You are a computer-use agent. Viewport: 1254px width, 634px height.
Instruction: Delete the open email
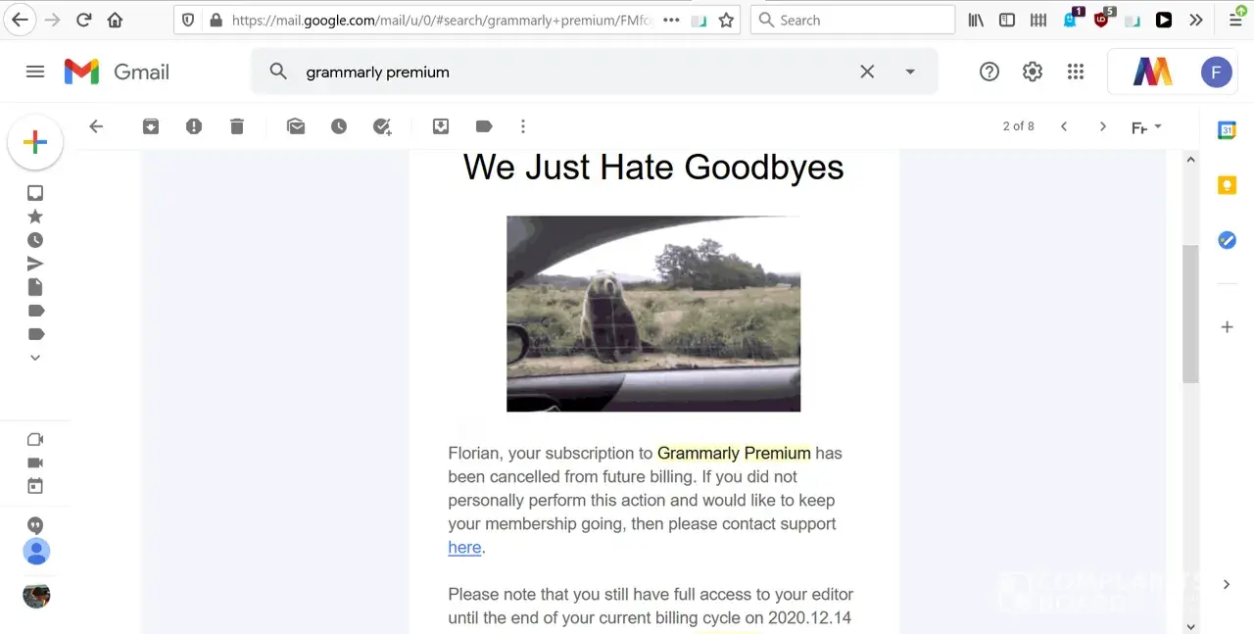click(237, 126)
